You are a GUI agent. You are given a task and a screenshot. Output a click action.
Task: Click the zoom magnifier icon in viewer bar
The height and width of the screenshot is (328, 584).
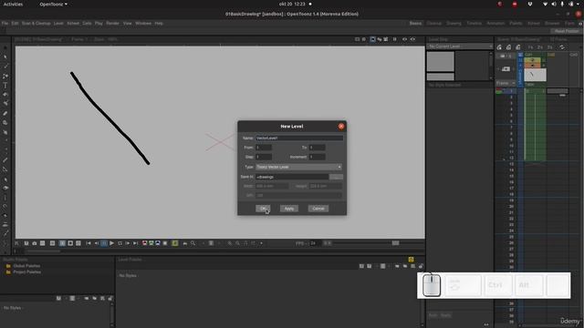click(193, 243)
